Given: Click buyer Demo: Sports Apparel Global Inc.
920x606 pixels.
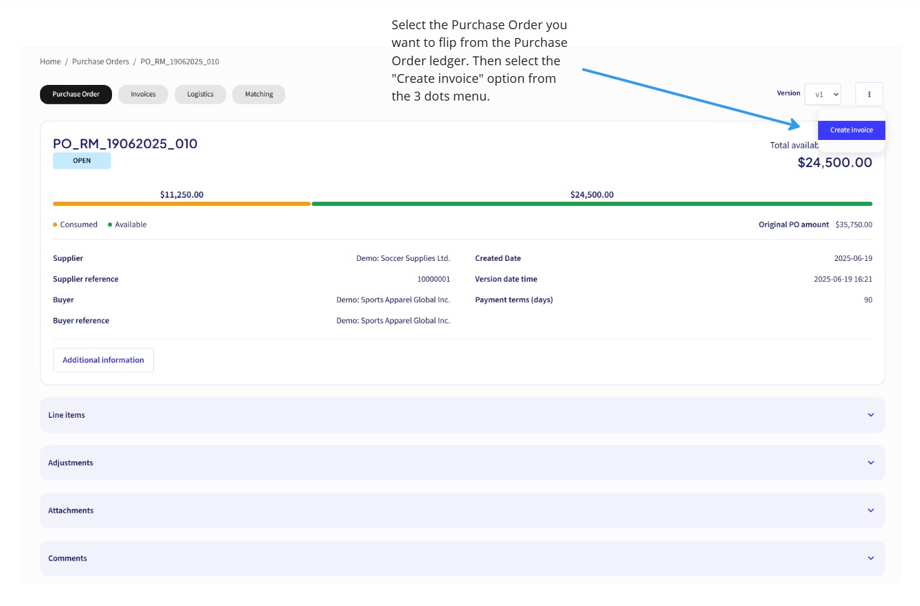Looking at the screenshot, I should (393, 299).
